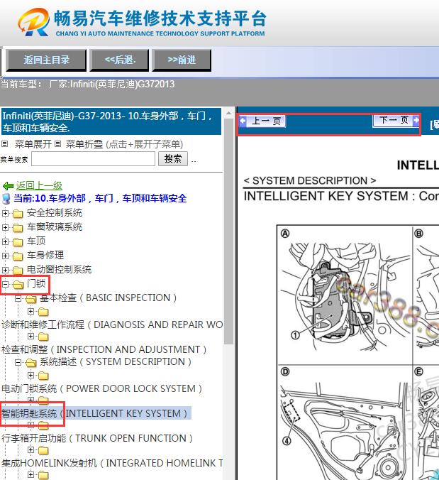The height and width of the screenshot is (480, 439).
Task: Click door diagram panel D
Action: pyautogui.click(x=345, y=422)
